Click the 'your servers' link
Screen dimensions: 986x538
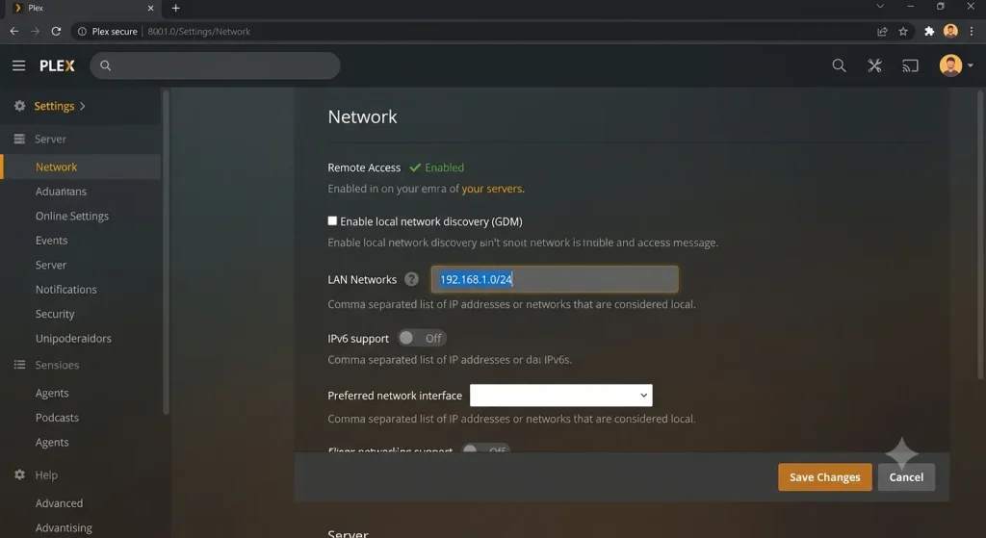pos(492,189)
